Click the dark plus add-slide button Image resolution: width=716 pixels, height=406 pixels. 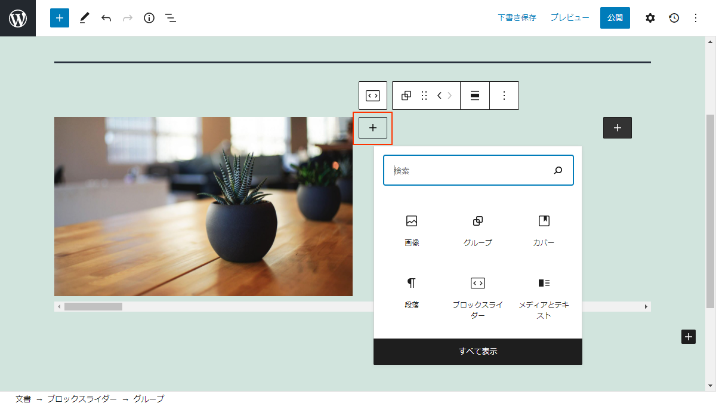click(x=618, y=128)
